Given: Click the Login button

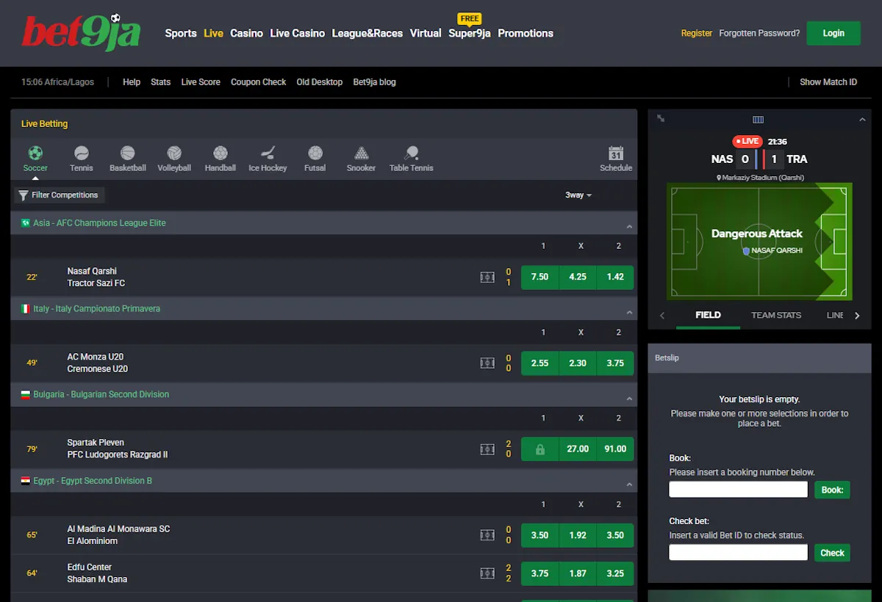Looking at the screenshot, I should coord(833,33).
